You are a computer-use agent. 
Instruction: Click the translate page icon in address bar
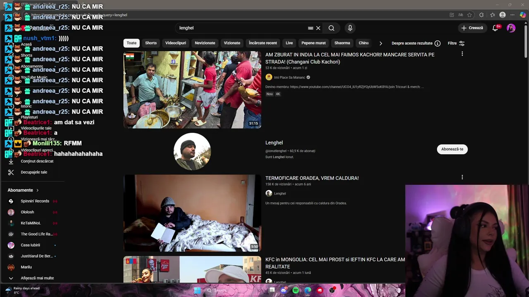(x=461, y=15)
